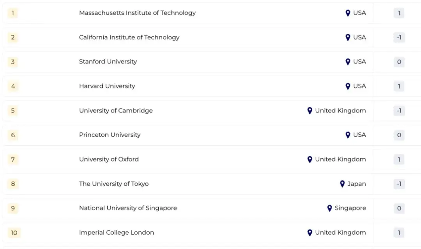Select Stanford University name
This screenshot has height=249, width=421.
pos(108,62)
